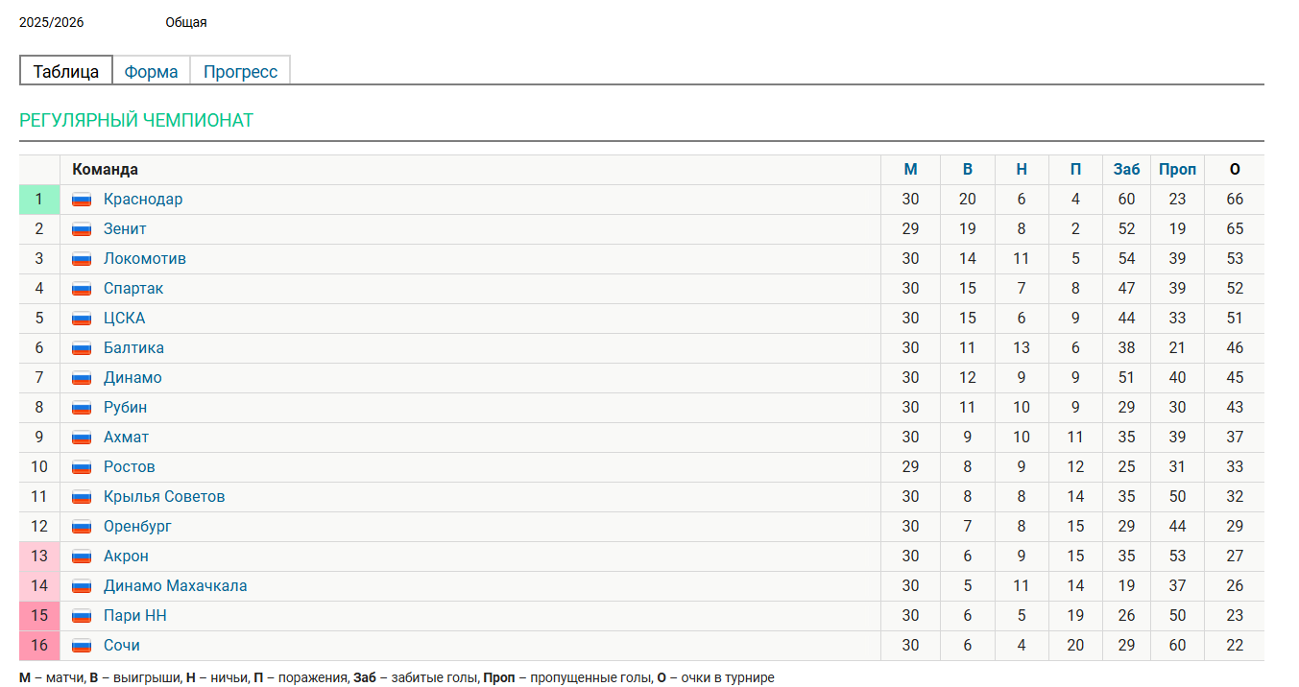
Task: Sort table by П losses column
Action: click(x=1075, y=170)
